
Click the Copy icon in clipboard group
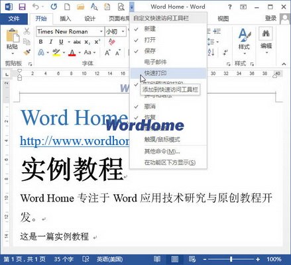pyautogui.click(x=27, y=42)
